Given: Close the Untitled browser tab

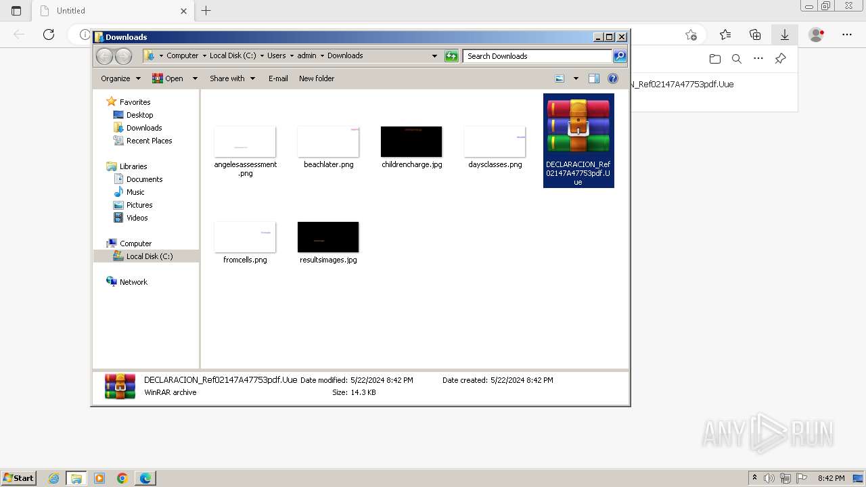Looking at the screenshot, I should pos(183,11).
